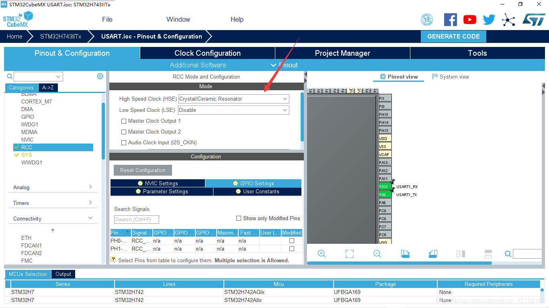Open the categories settings gear
This screenshot has height=308, width=549.
point(100,76)
